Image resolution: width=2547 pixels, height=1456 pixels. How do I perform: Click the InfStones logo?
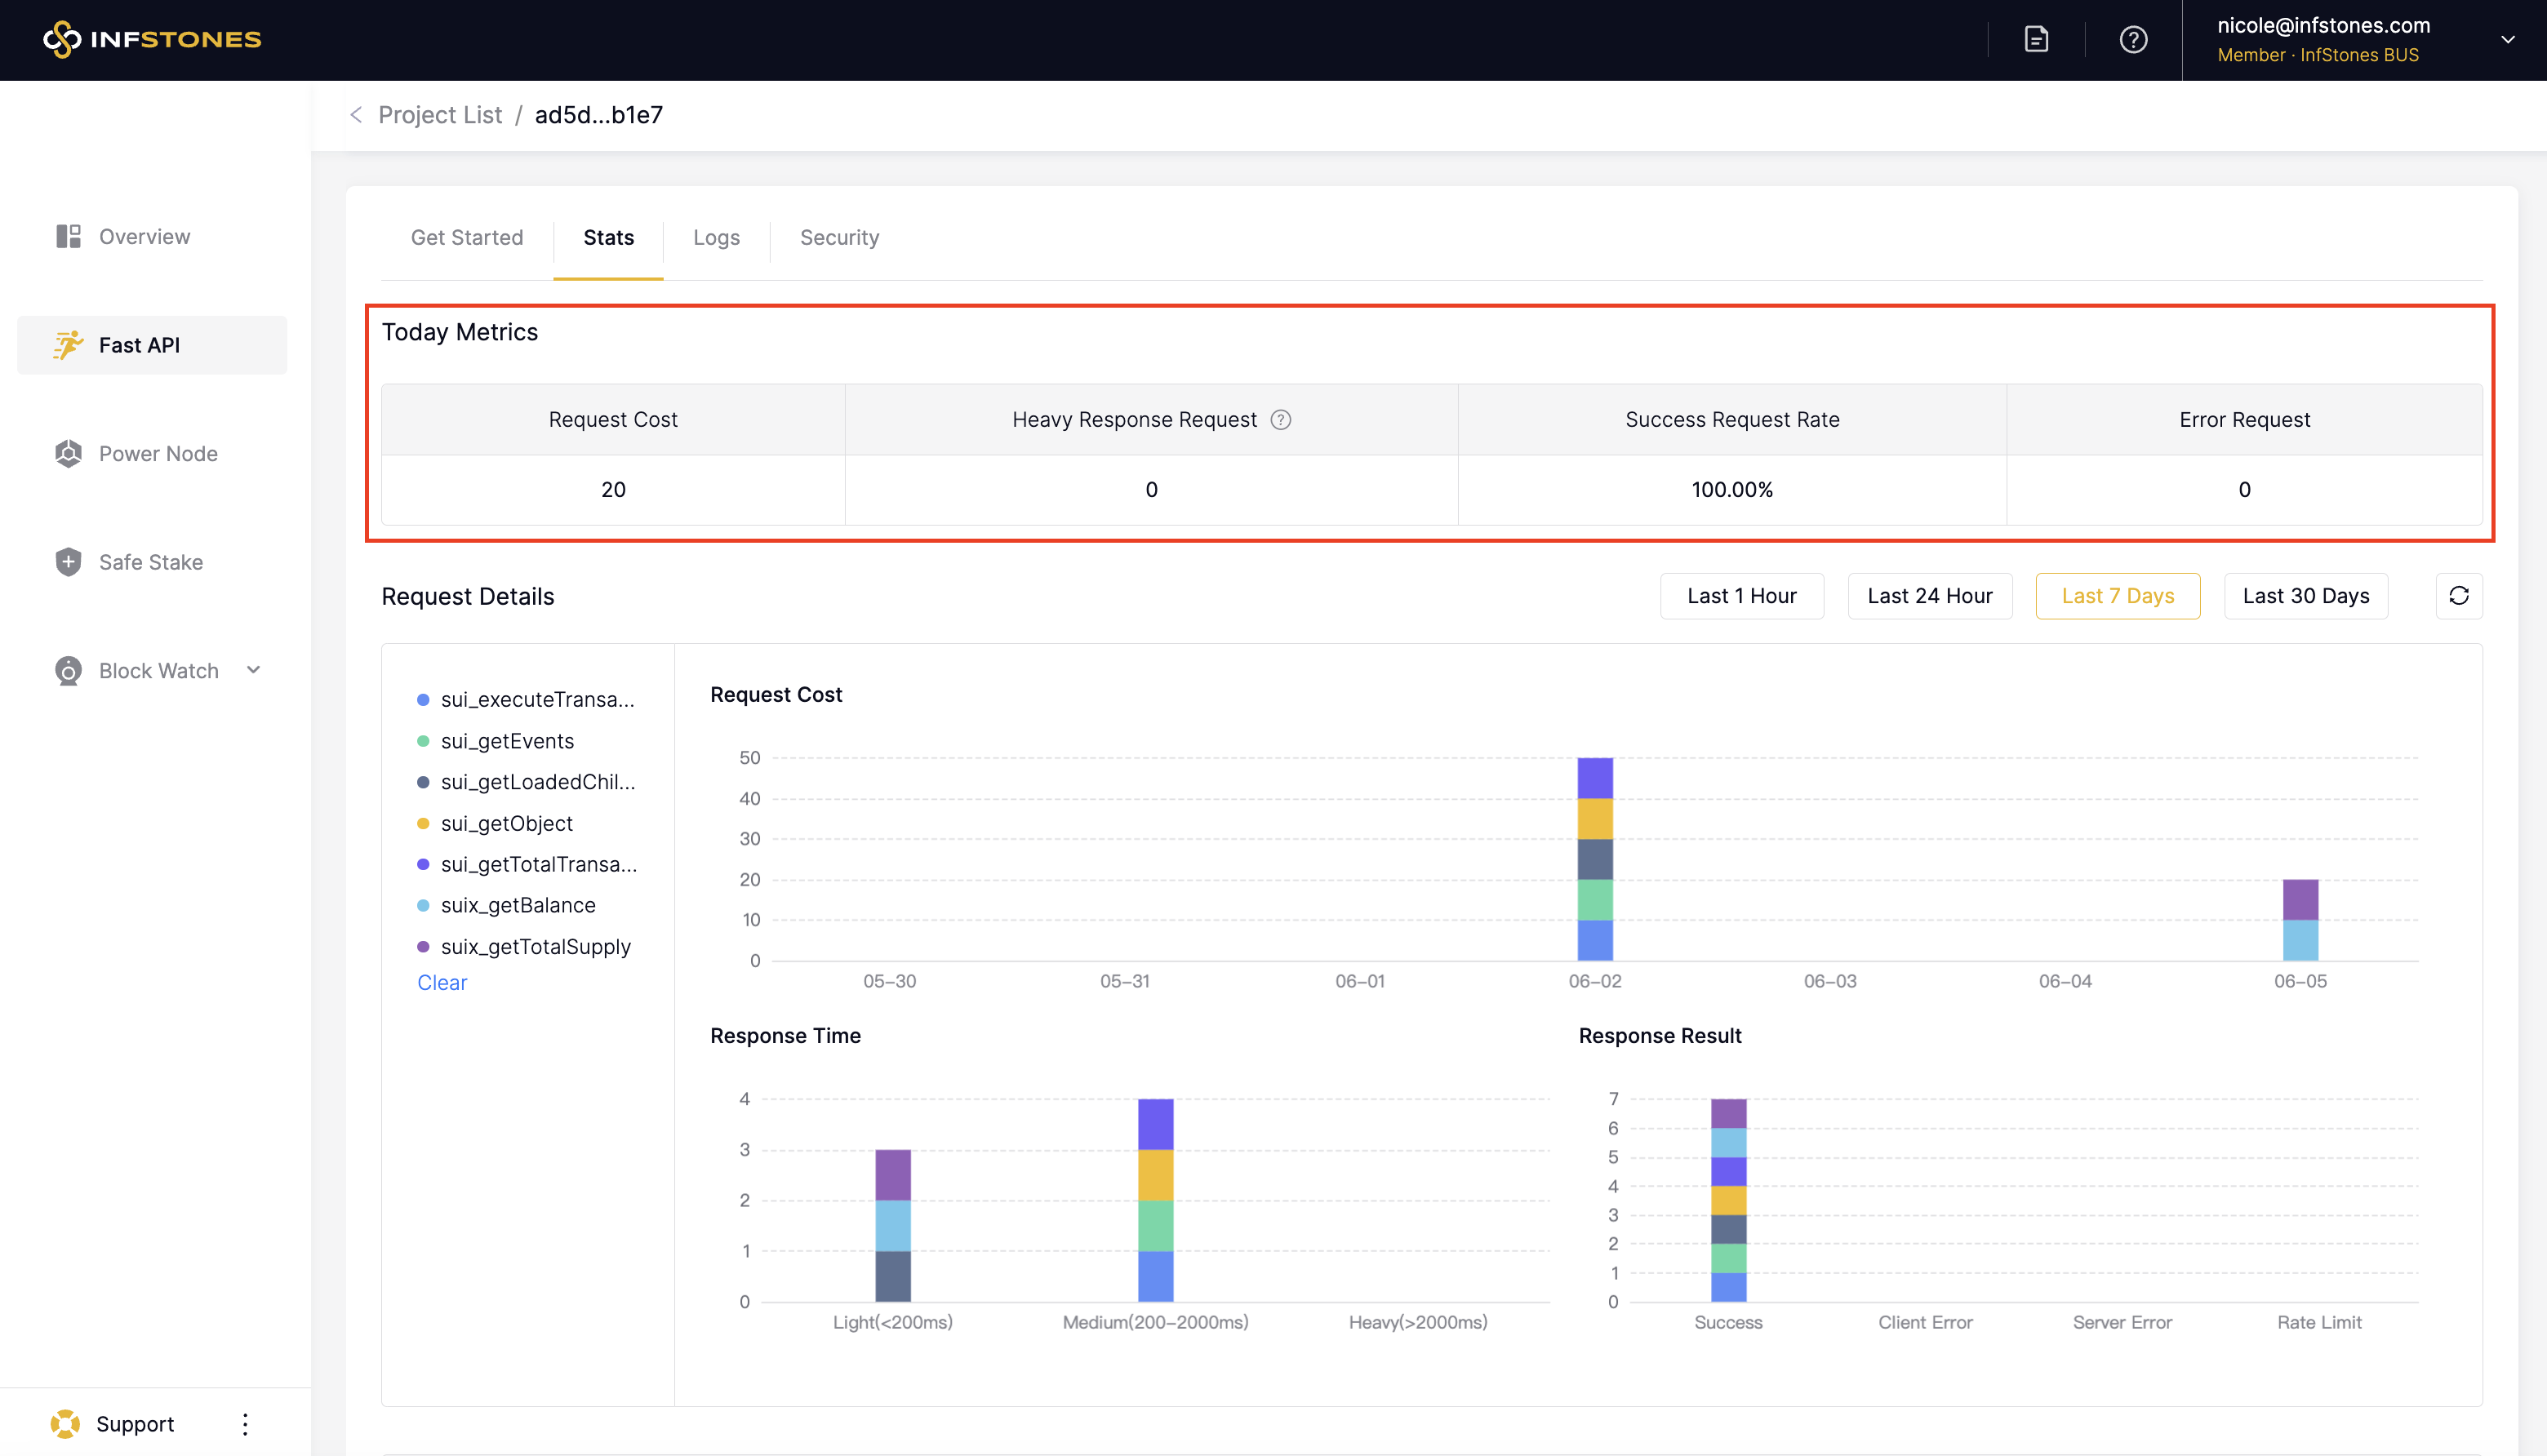pyautogui.click(x=152, y=39)
